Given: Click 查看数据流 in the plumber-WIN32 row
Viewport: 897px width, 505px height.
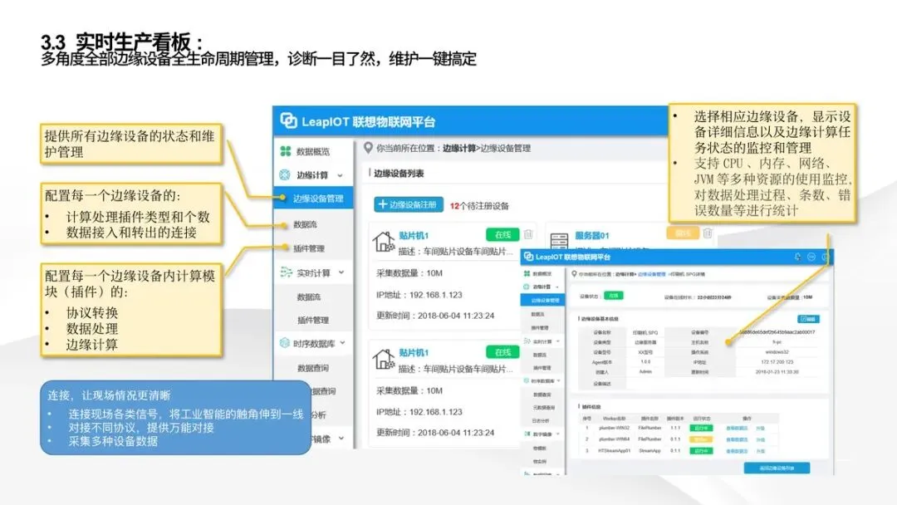Looking at the screenshot, I should coord(738,428).
